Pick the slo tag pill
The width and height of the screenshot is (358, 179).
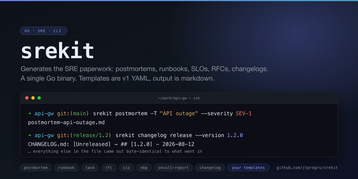126,168
